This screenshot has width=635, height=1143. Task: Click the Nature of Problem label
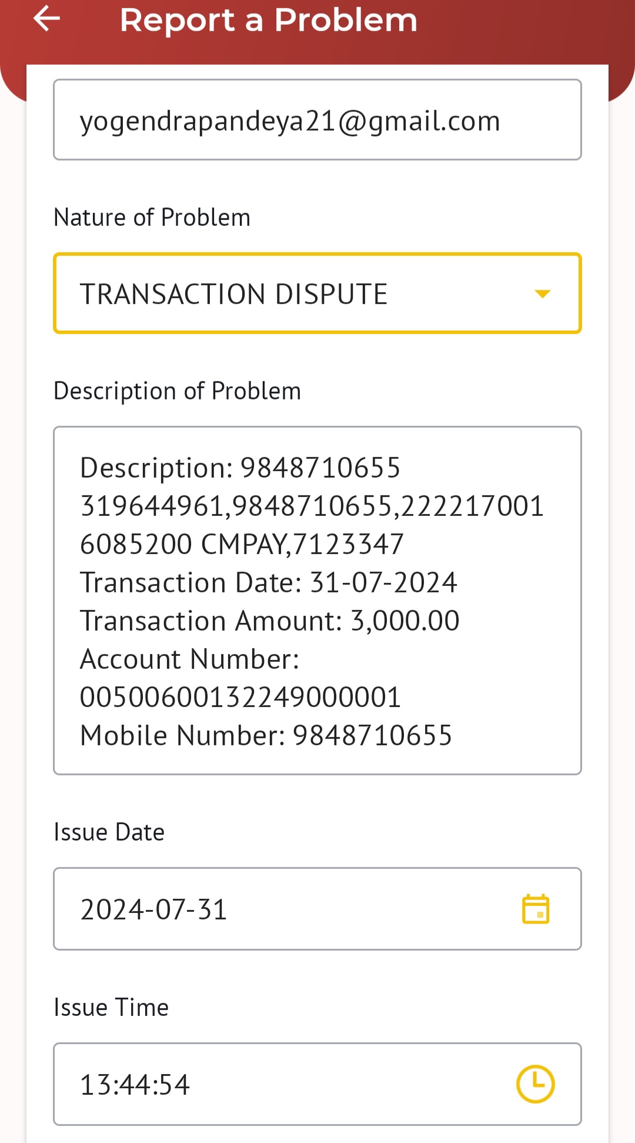[x=152, y=218]
